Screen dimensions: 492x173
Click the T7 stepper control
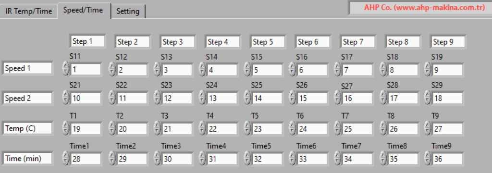337,128
